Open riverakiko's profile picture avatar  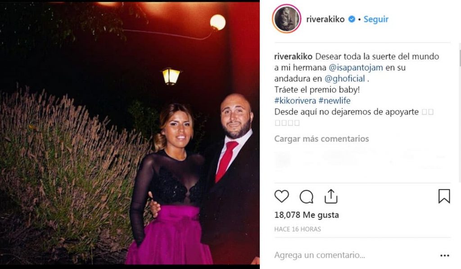tap(287, 19)
